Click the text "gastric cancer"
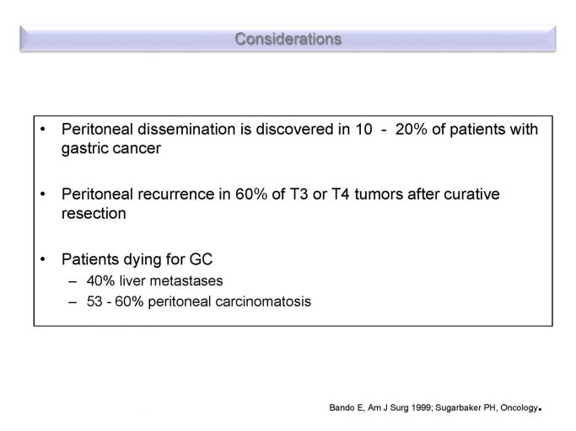 click(111, 148)
